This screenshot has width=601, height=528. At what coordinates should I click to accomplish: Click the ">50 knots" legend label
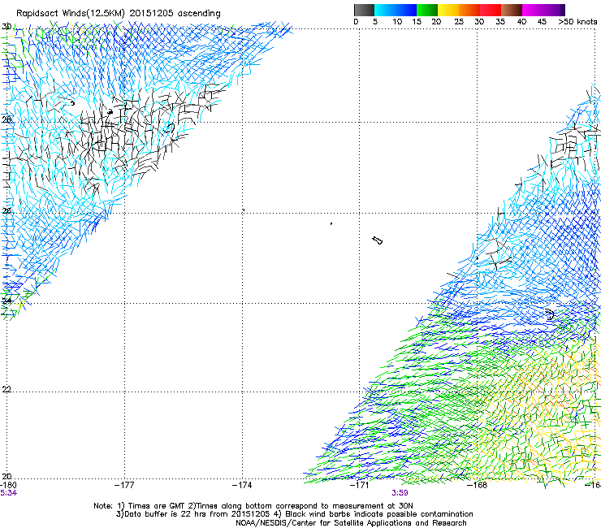tap(577, 22)
